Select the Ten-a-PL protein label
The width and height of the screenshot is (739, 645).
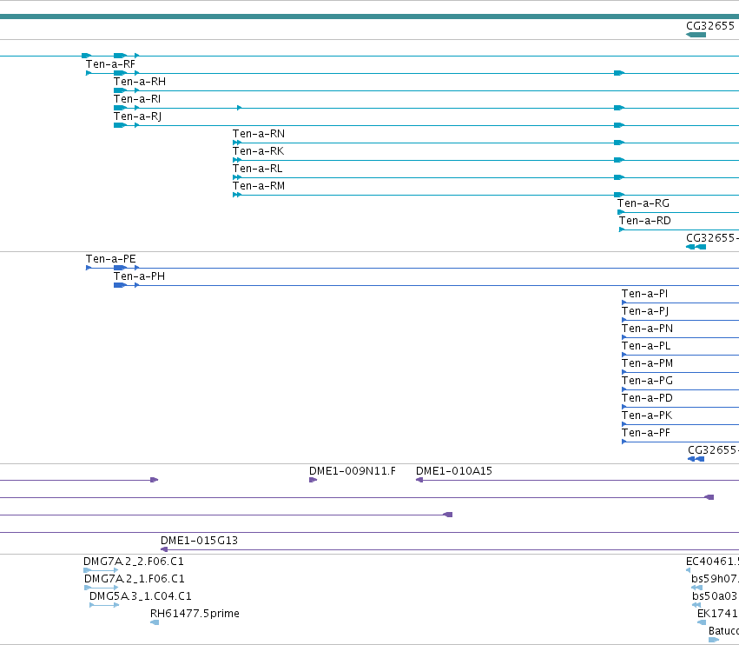[x=646, y=346]
